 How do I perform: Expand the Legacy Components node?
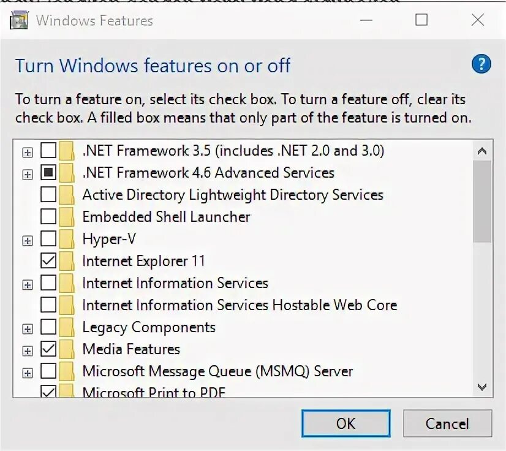(28, 329)
